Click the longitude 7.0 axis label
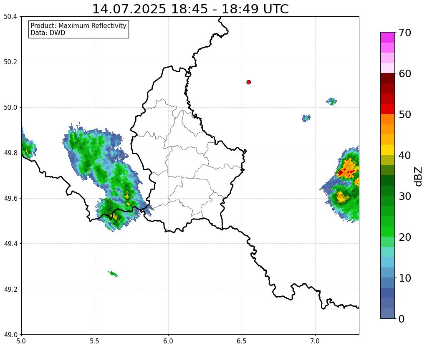The width and height of the screenshot is (427, 348). [315, 341]
